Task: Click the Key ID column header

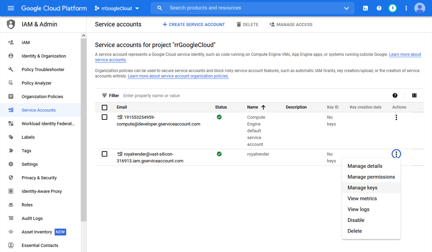Action: coord(333,107)
